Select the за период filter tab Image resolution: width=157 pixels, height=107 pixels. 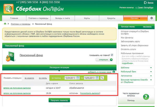tap(56, 78)
